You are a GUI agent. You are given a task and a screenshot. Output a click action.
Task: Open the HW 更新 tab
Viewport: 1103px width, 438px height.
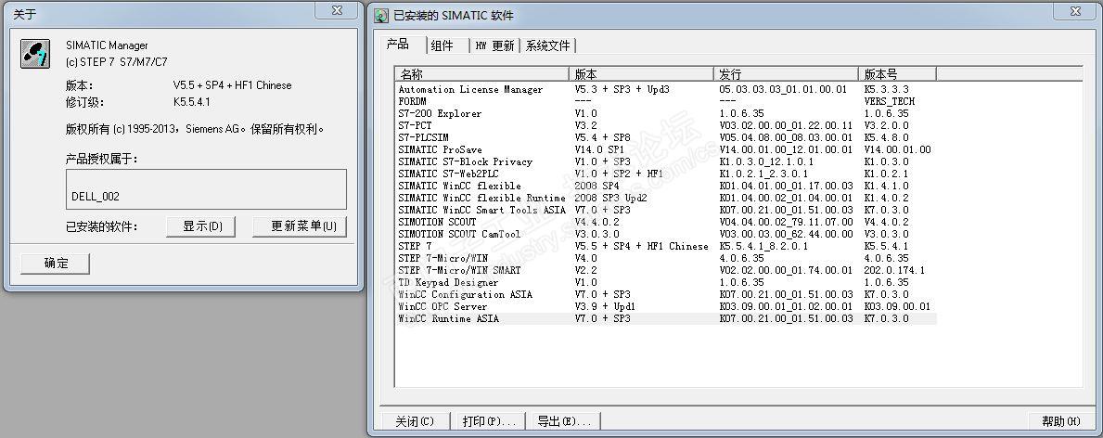[494, 45]
